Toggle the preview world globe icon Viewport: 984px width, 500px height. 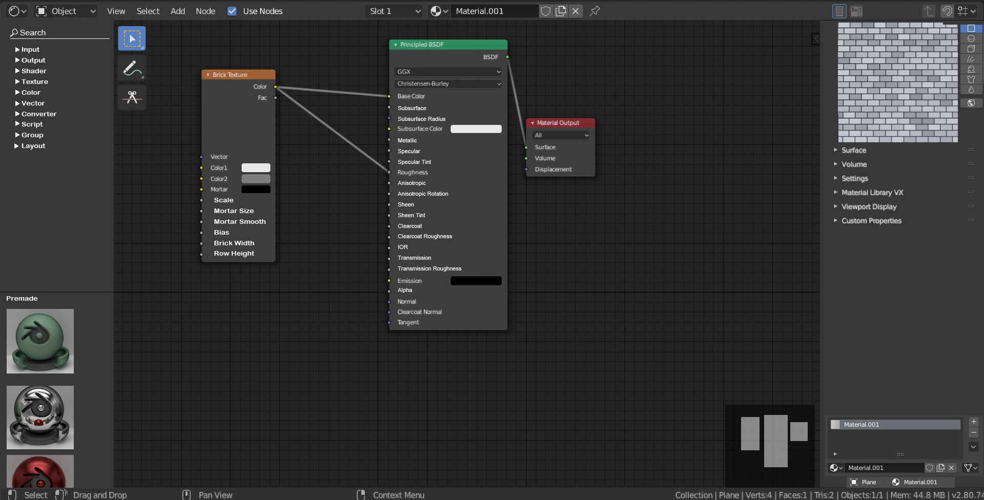(971, 103)
